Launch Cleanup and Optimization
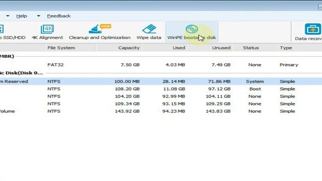Viewport: 322px width, 181px height. (x=100, y=32)
